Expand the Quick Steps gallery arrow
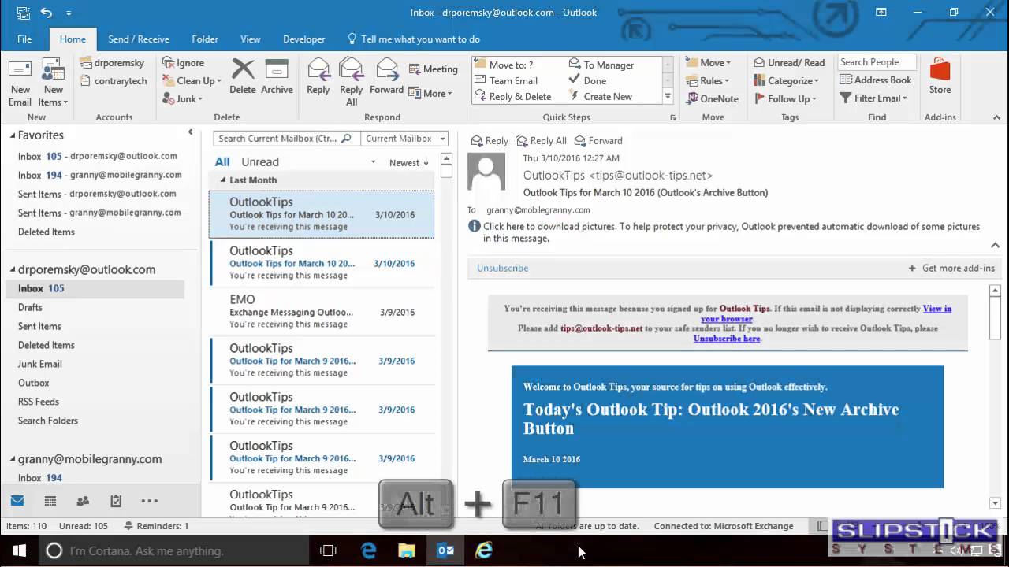The image size is (1009, 567). tap(668, 97)
